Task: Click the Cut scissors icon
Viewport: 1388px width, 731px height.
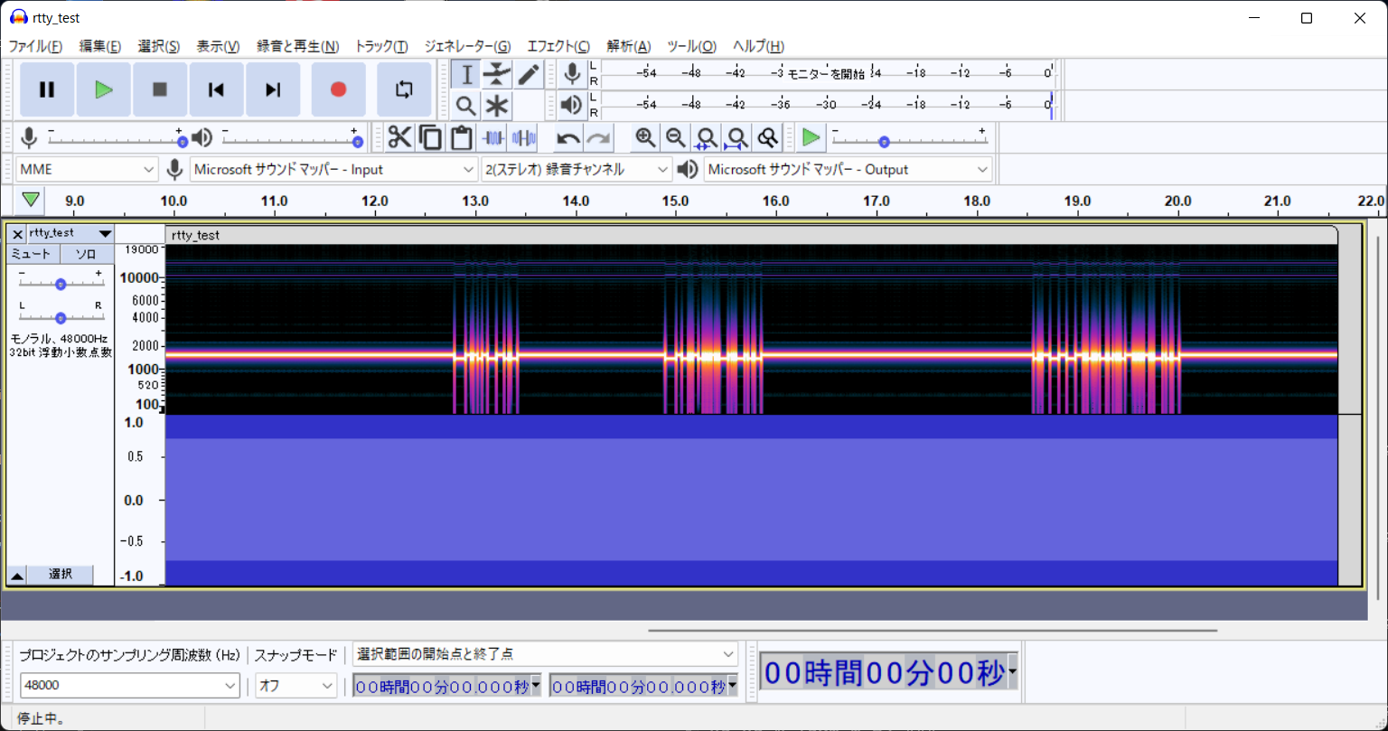Action: point(399,137)
